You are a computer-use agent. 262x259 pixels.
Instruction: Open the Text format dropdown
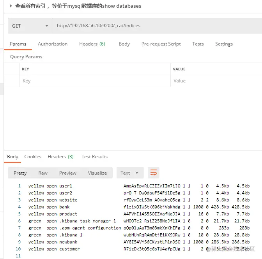[x=130, y=173]
